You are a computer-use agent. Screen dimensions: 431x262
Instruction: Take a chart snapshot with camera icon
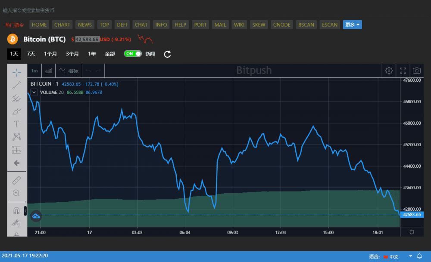click(417, 71)
